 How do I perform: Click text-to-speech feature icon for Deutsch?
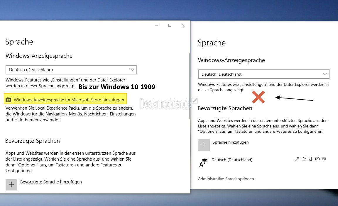click(x=304, y=159)
